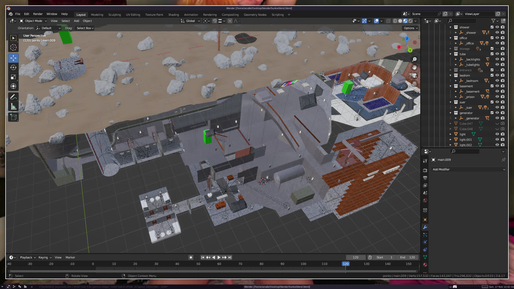
Task: Switch to the Sculpting workspace tab
Action: (114, 15)
